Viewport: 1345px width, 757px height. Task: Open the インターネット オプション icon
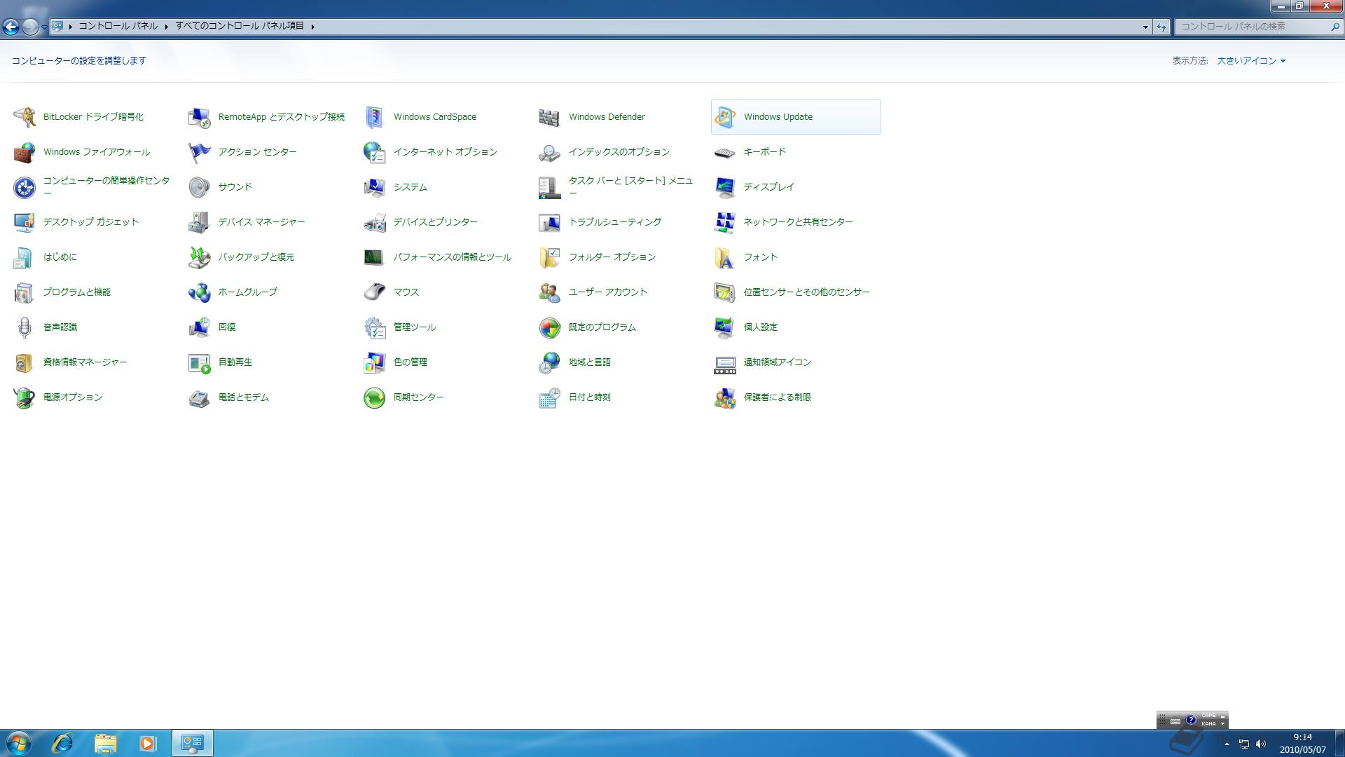(375, 152)
